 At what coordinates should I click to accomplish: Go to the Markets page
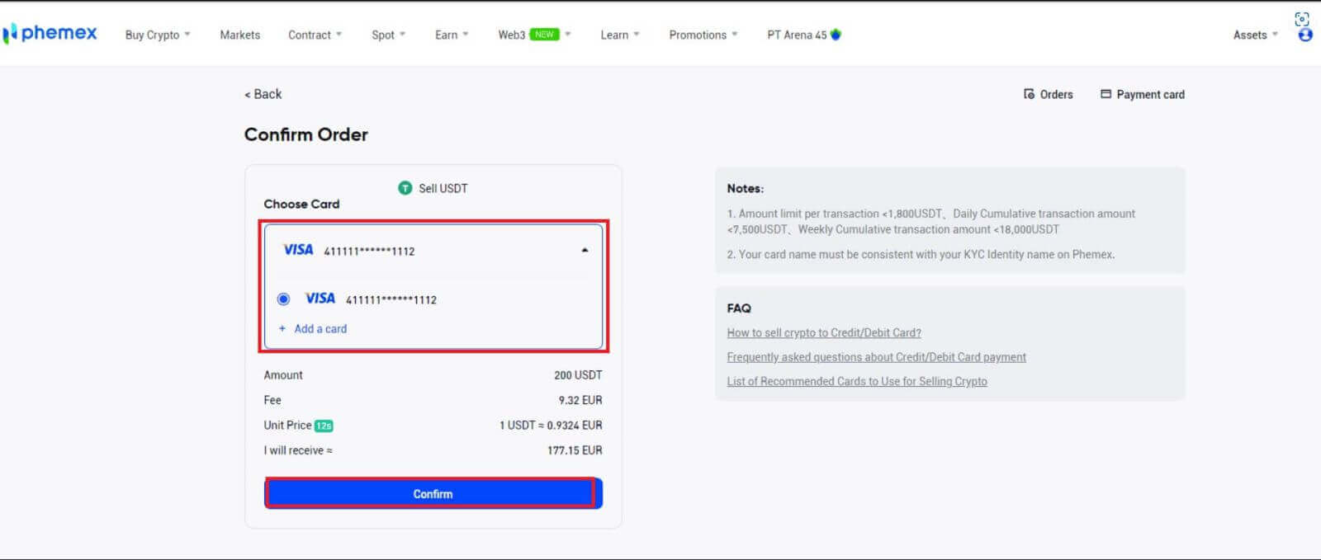(239, 35)
